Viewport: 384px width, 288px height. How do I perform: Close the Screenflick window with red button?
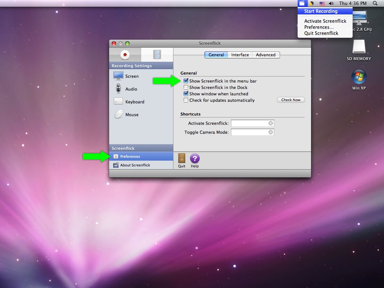114,44
